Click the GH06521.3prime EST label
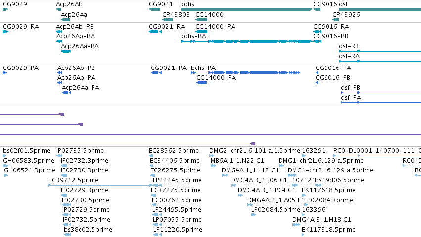Image resolution: width=421 pixels, height=237 pixels. click(30, 170)
